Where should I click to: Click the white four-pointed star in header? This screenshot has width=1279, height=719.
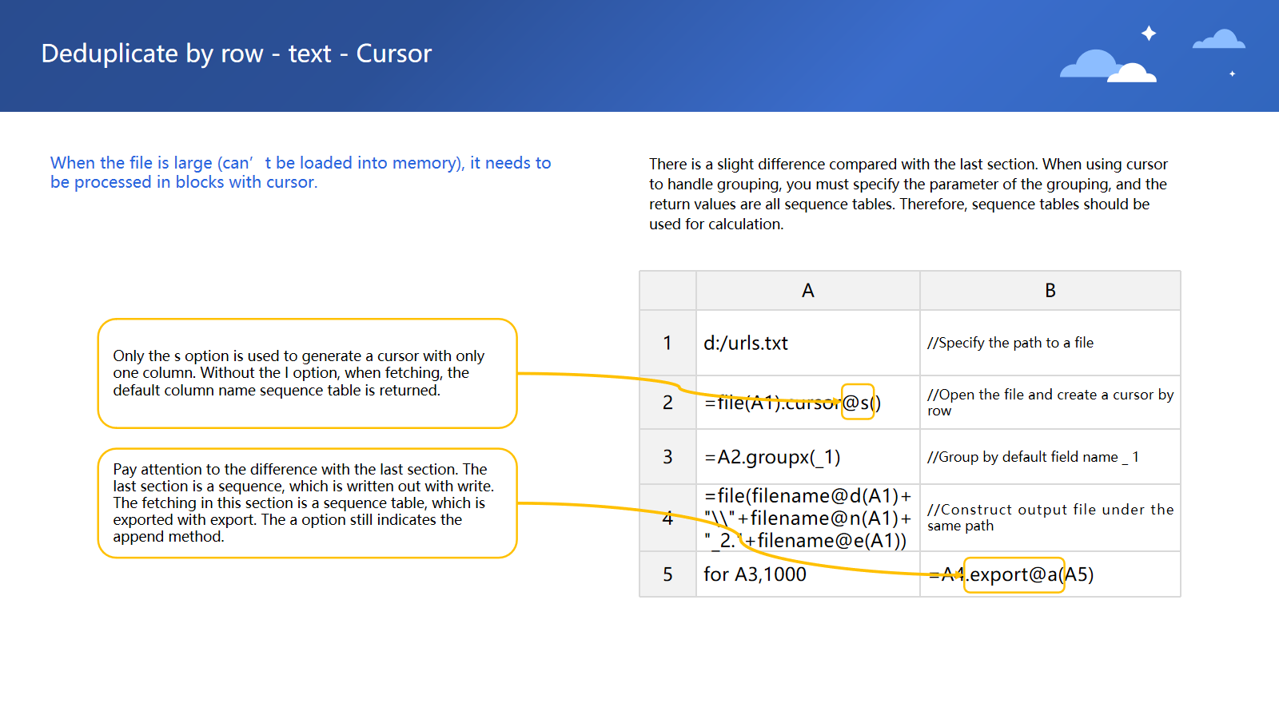1149,33
